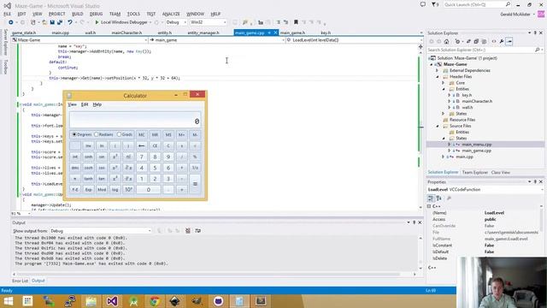Toggle auto-hide pin on the Output panel
The image size is (547, 308).
[414, 222]
